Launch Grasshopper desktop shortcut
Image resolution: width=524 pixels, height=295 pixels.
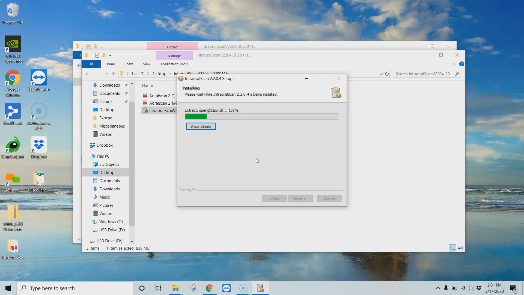pyautogui.click(x=13, y=148)
